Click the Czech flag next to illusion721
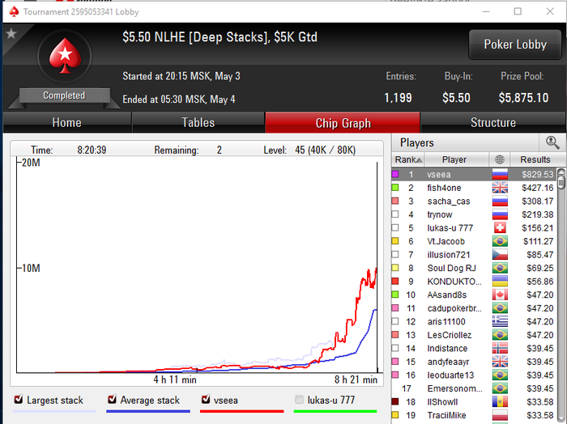This screenshot has height=424, width=567. point(500,255)
